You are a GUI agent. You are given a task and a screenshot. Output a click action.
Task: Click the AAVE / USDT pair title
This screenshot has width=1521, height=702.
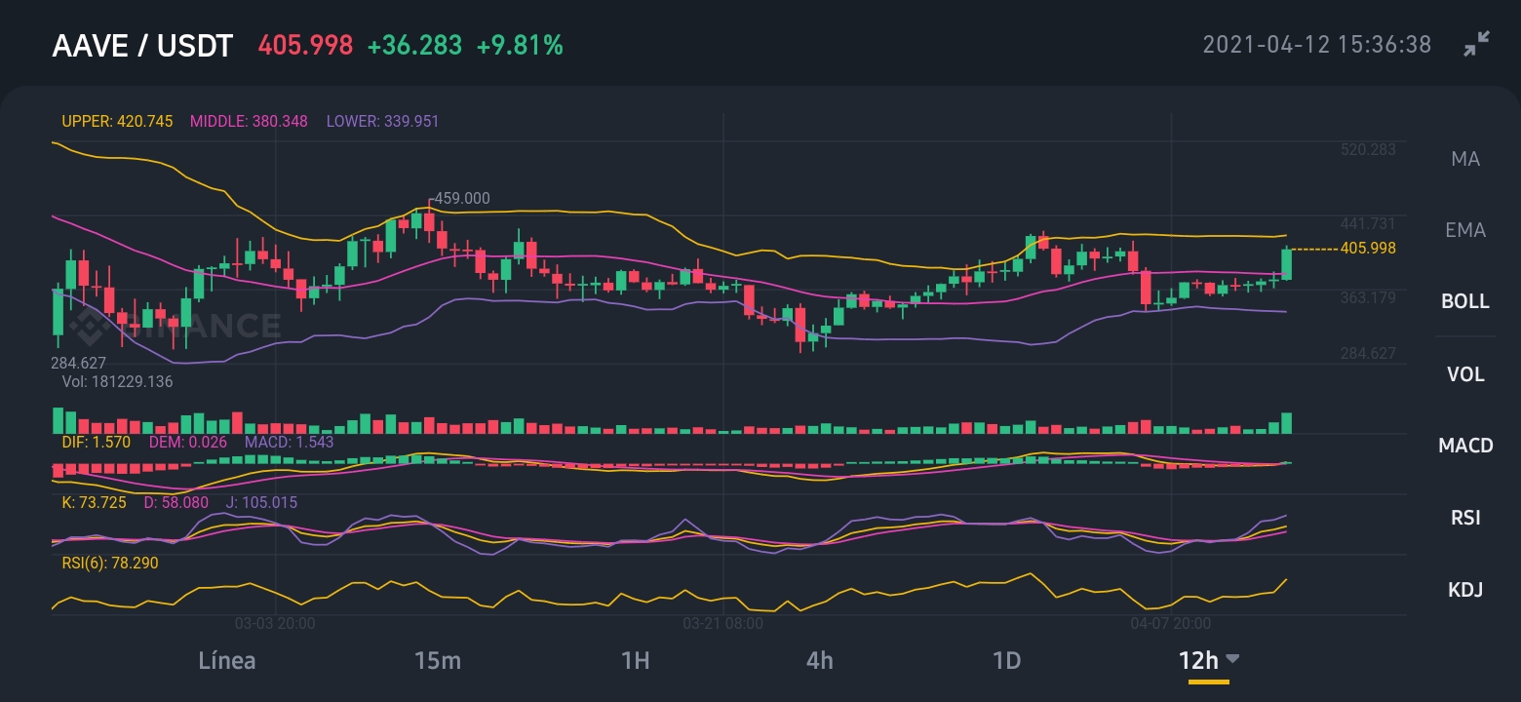(x=142, y=46)
